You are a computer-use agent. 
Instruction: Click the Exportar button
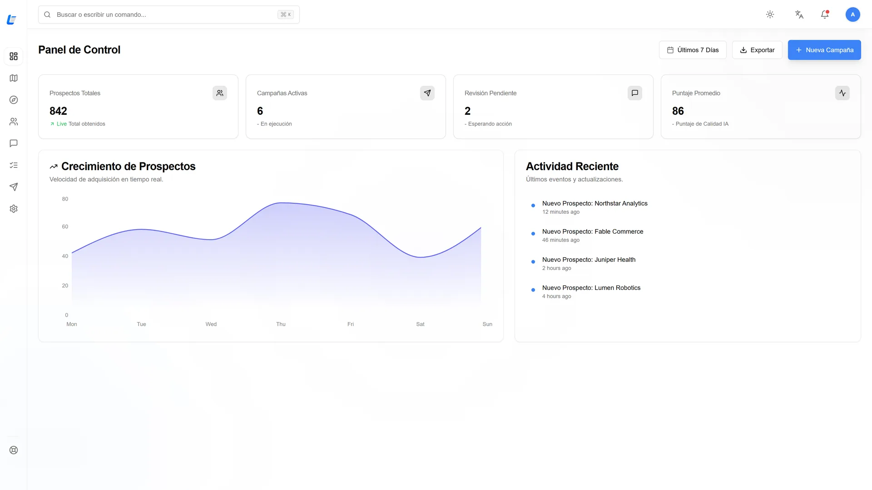click(757, 50)
